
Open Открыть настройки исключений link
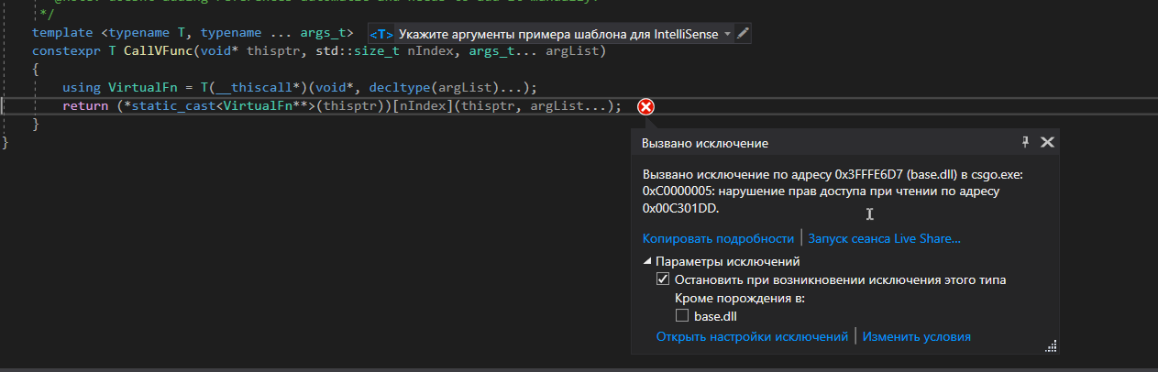[x=752, y=336]
